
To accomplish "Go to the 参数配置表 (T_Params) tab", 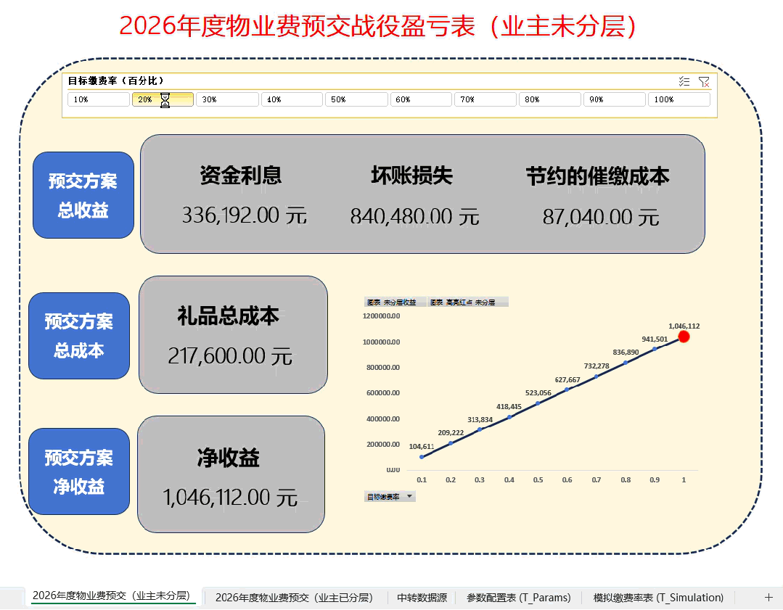I will click(x=518, y=597).
